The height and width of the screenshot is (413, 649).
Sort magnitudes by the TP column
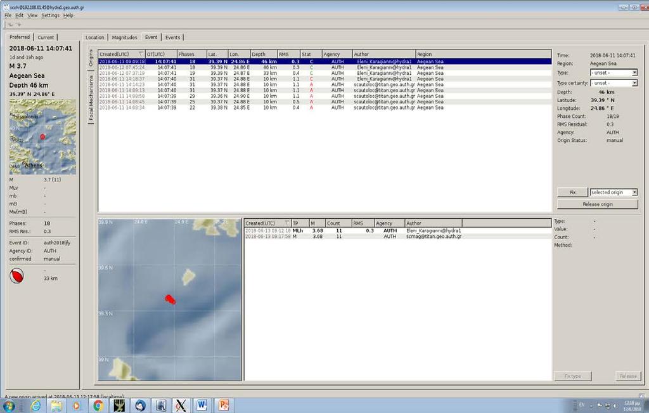(300, 223)
